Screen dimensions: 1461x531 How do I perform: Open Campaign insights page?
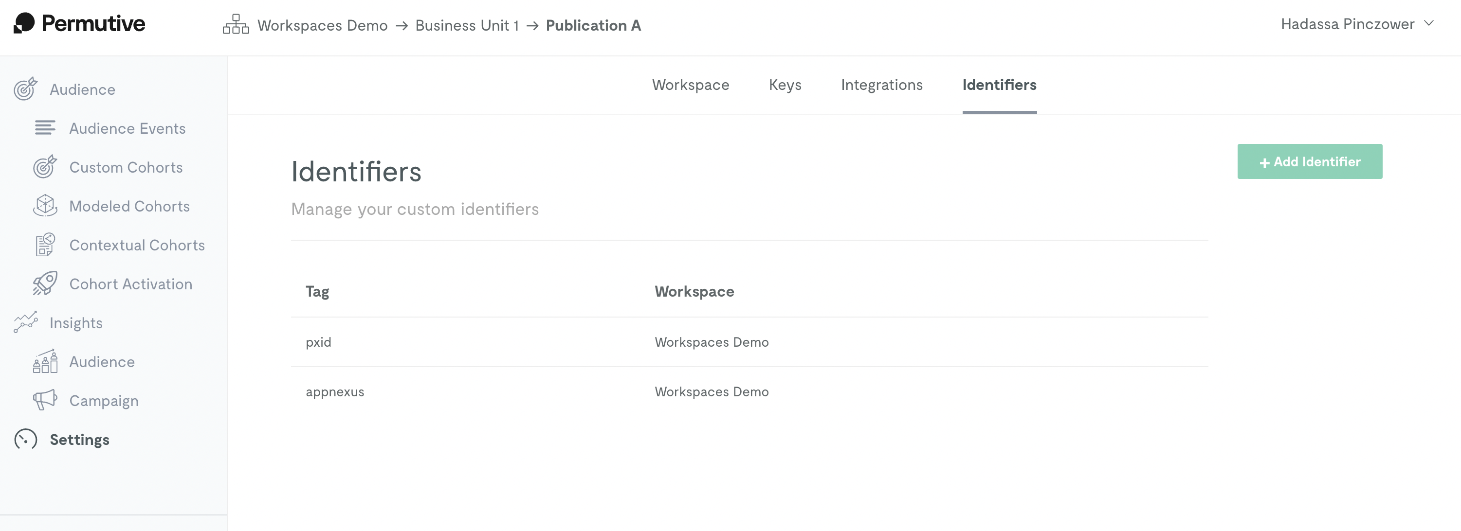pos(104,401)
